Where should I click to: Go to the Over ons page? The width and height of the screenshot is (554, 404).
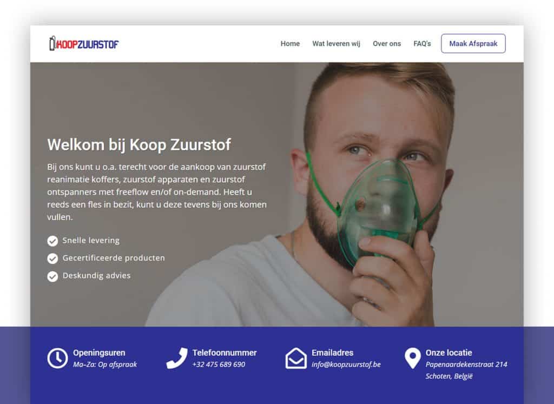coord(386,44)
